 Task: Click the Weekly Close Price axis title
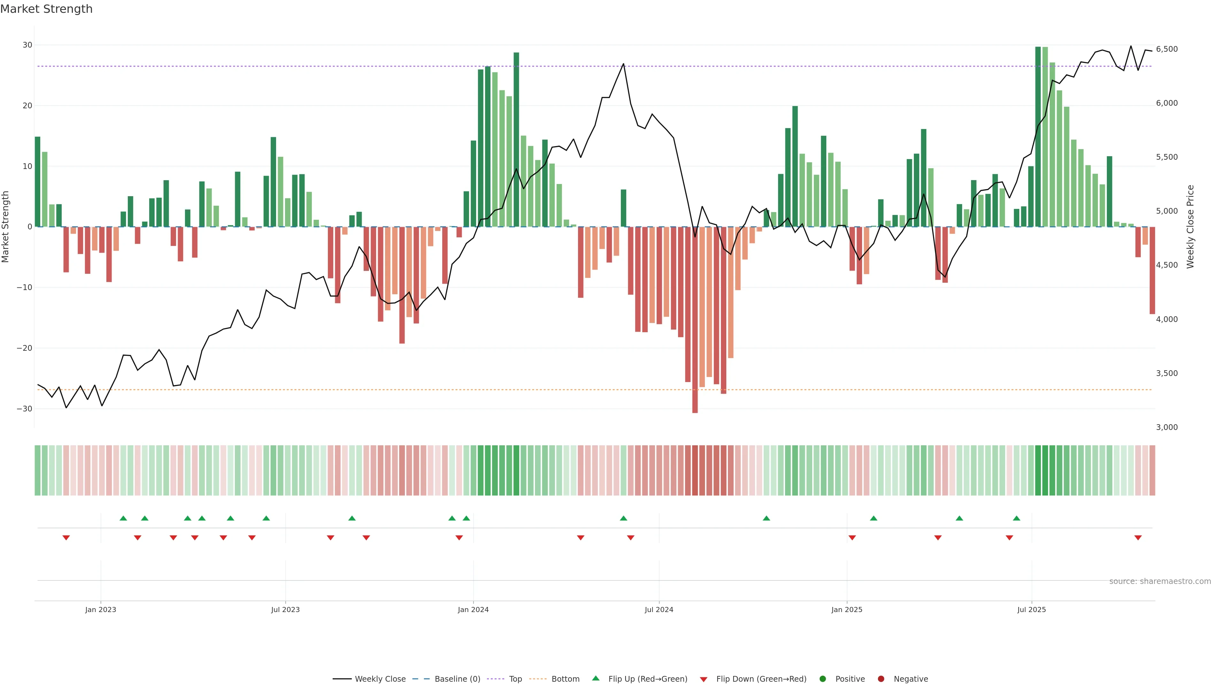tap(1190, 227)
